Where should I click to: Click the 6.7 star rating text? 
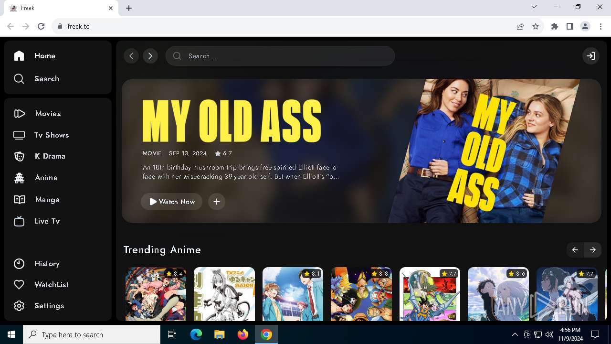(x=227, y=153)
